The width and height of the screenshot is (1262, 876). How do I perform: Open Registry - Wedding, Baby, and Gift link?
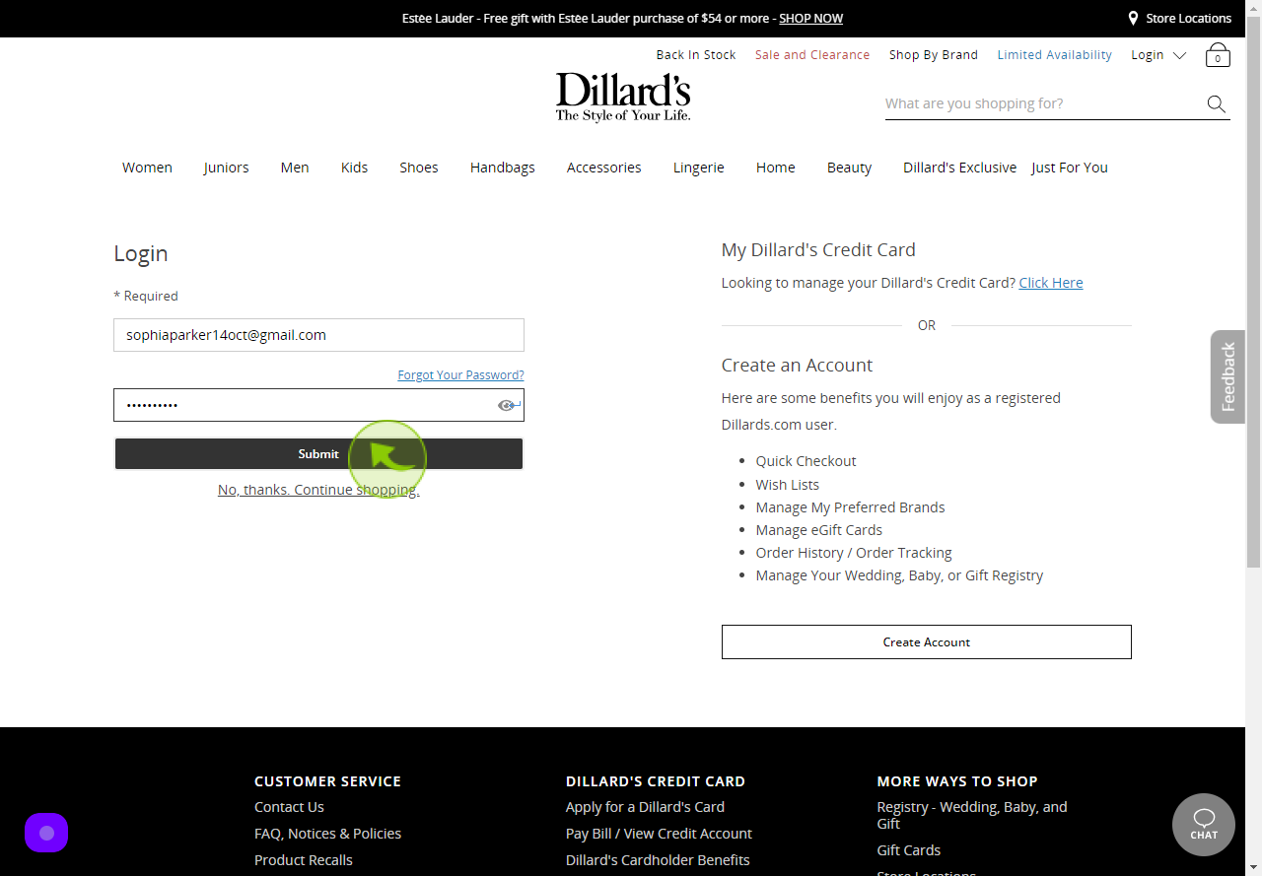click(x=972, y=815)
